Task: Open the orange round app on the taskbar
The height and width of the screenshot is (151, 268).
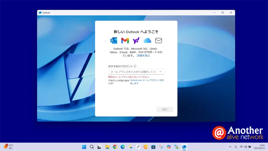Action: (146, 147)
